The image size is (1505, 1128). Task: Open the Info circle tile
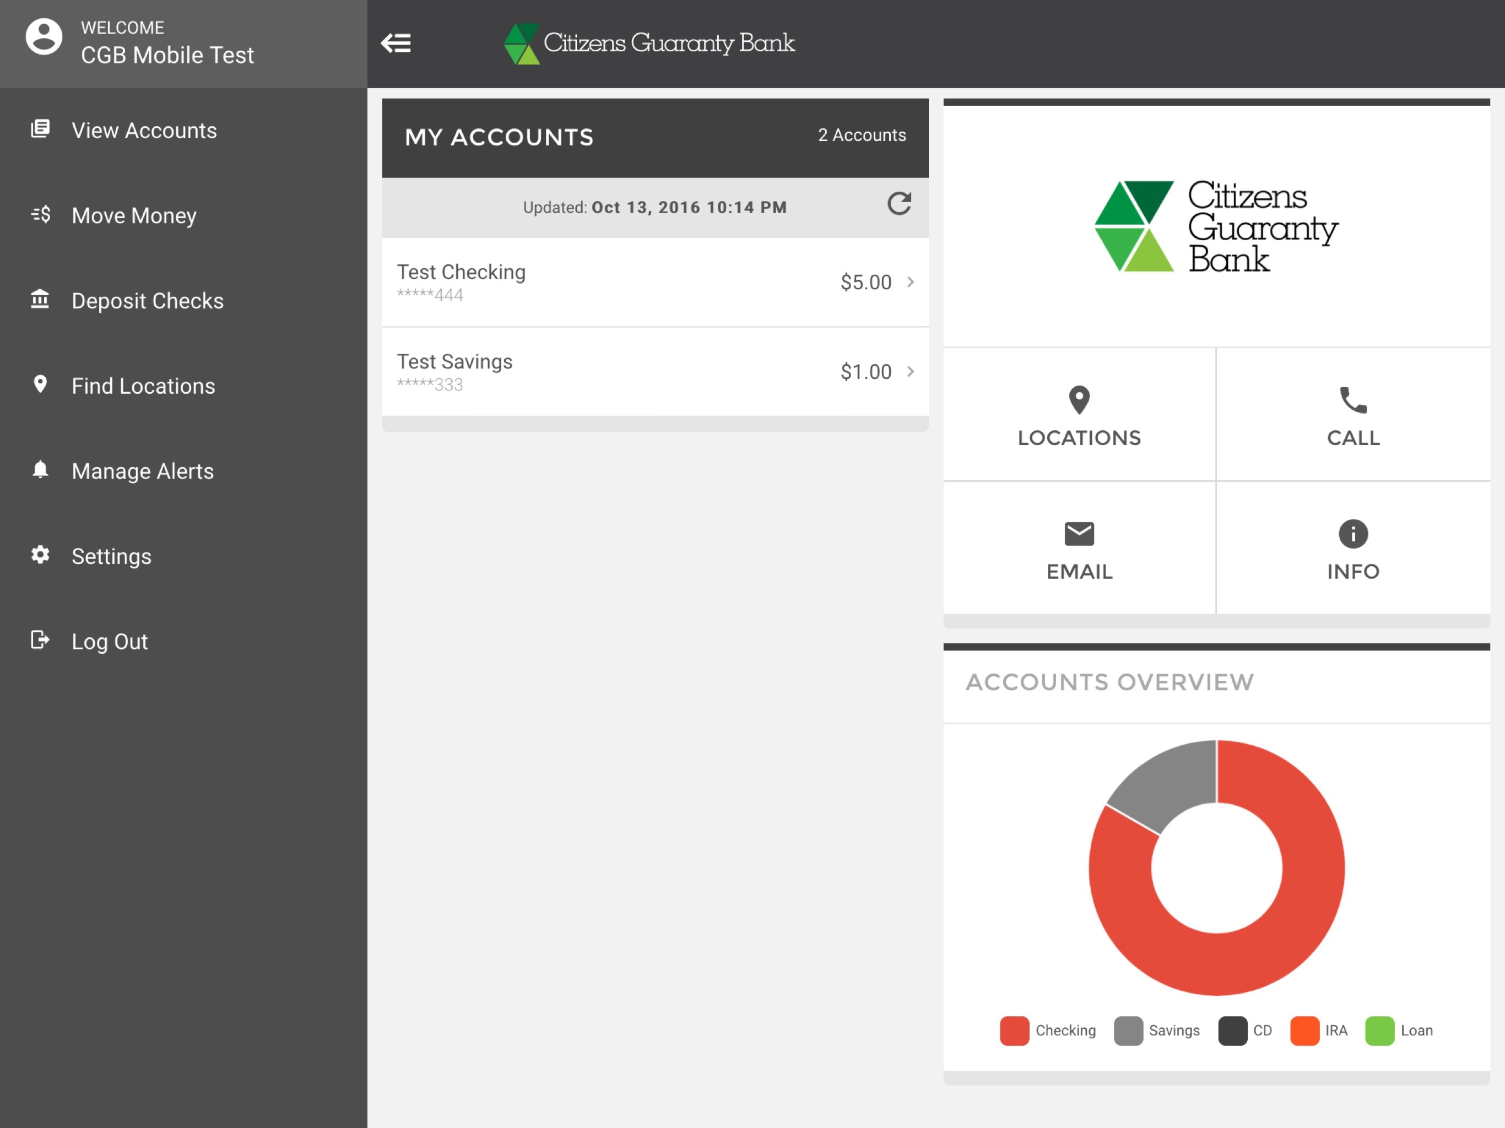(1354, 549)
